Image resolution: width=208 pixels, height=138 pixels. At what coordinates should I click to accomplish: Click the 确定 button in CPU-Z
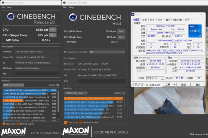198,84
